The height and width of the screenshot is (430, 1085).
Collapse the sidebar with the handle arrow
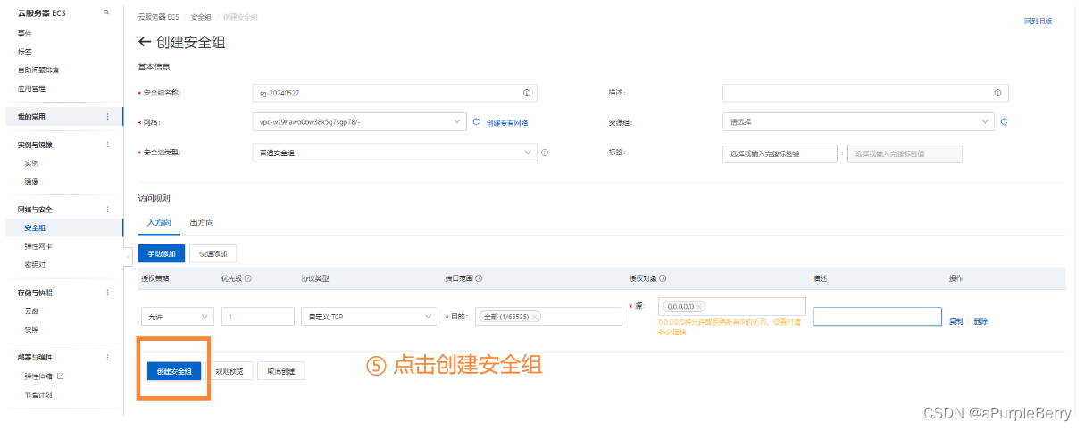click(128, 256)
